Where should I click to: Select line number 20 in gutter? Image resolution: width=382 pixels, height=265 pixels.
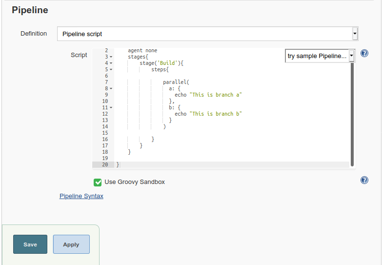[x=105, y=165]
